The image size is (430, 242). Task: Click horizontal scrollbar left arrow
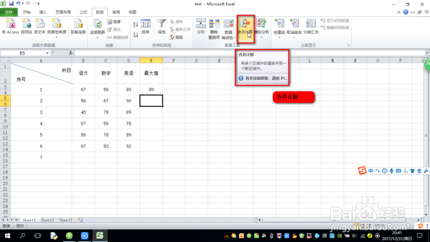click(259, 220)
